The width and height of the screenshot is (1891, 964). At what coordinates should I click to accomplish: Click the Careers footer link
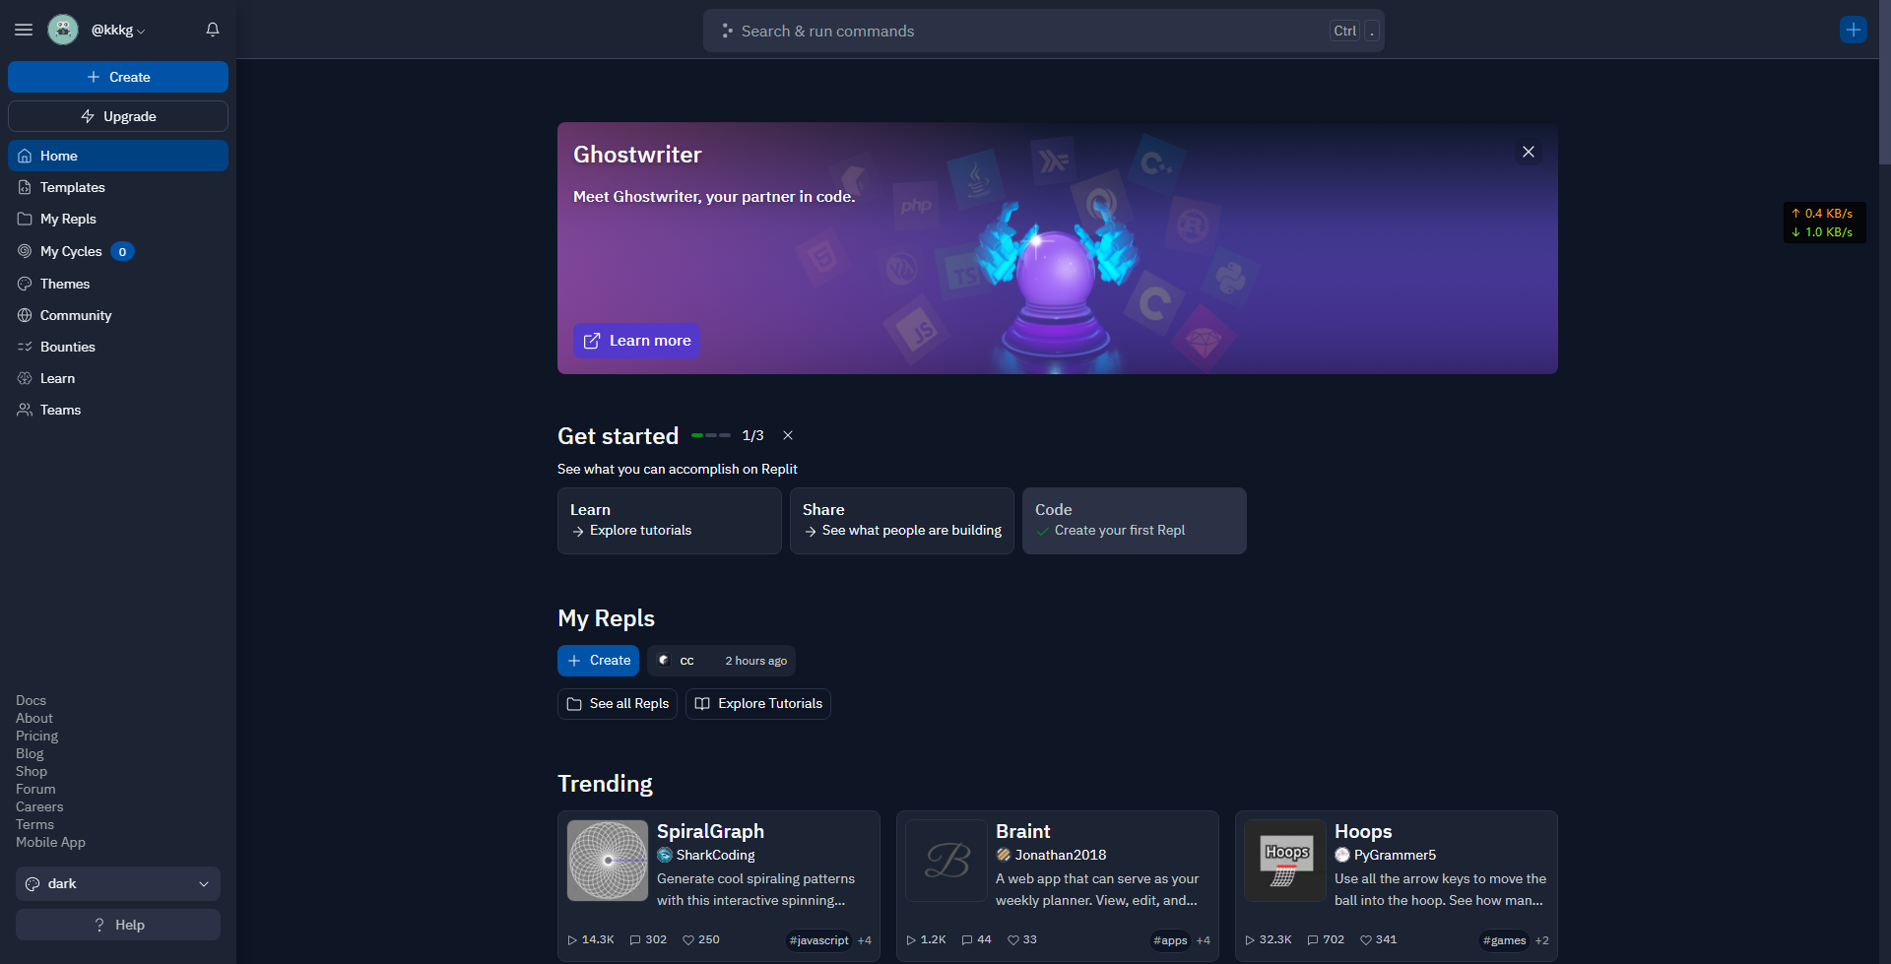point(39,807)
